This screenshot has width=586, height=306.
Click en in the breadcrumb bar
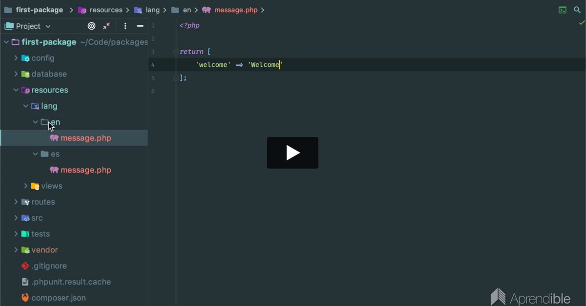pos(187,10)
